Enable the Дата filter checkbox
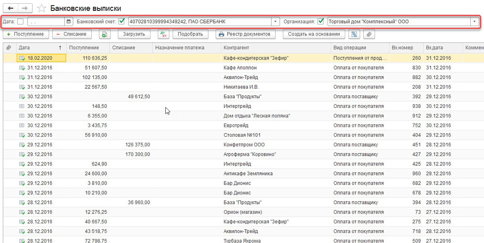Viewport: 484px width, 243px height. 21,21
